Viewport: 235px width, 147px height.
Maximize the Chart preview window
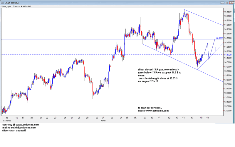pos(227,3)
